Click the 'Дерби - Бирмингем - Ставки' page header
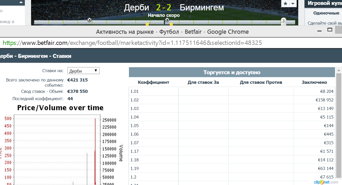Image resolution: width=342 pixels, height=185 pixels. (36, 56)
